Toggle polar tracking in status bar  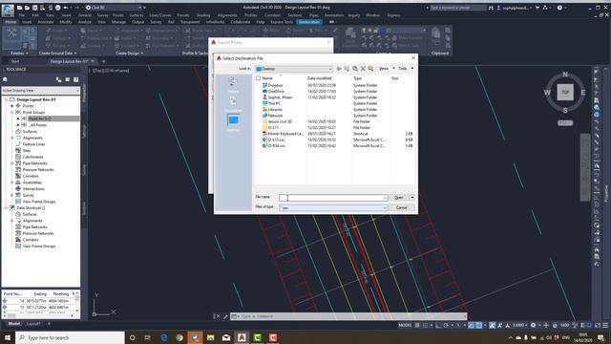[x=446, y=325]
